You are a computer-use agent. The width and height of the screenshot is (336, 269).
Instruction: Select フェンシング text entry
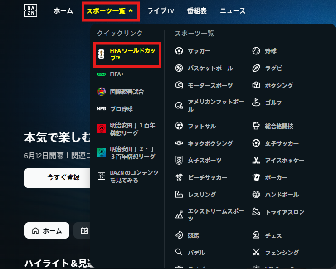coord(282,253)
